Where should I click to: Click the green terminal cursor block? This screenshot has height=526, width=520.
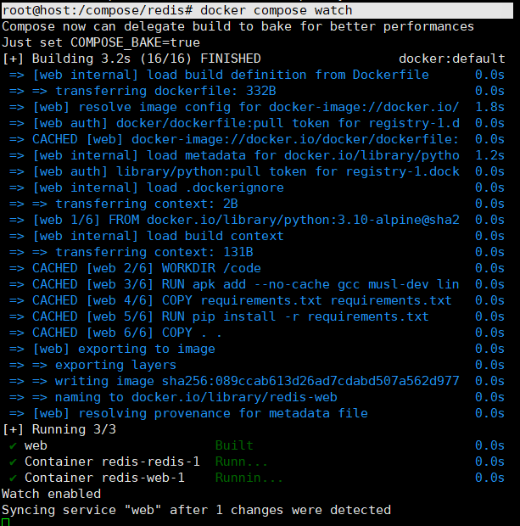pyautogui.click(x=5, y=523)
